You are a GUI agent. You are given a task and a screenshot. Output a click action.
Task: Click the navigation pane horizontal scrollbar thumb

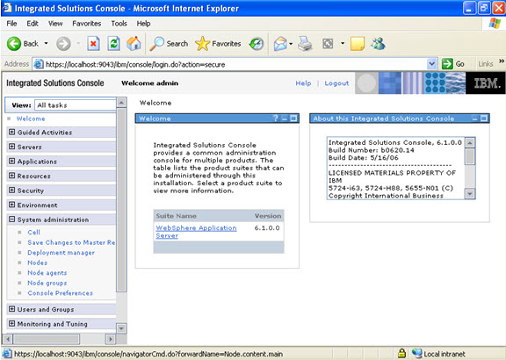pos(47,339)
